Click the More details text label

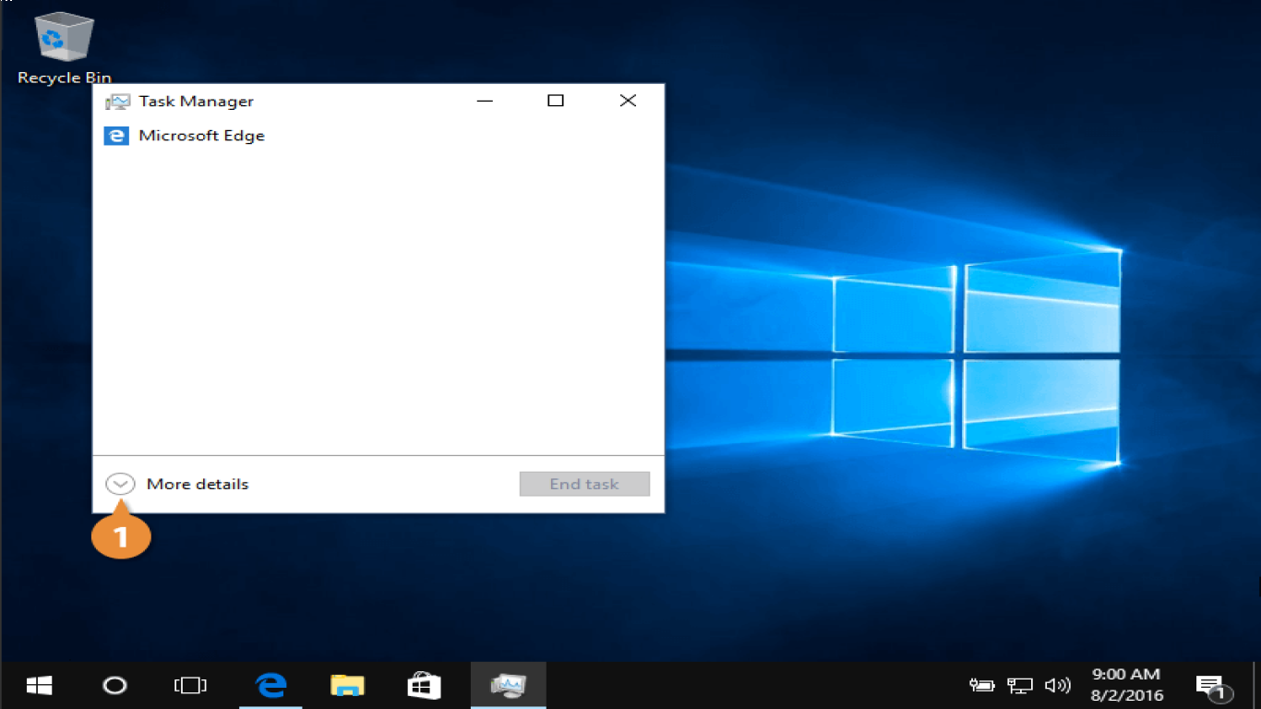pos(198,484)
